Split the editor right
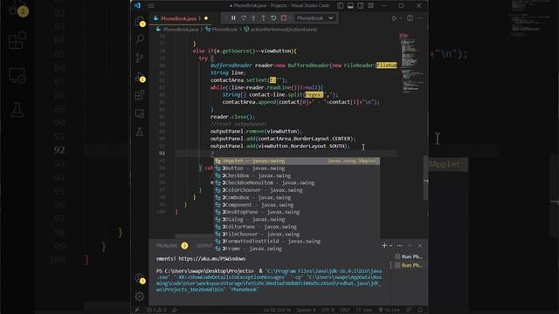 click(x=410, y=18)
